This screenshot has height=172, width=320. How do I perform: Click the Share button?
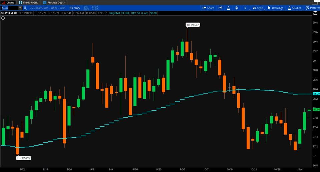click(x=208, y=8)
